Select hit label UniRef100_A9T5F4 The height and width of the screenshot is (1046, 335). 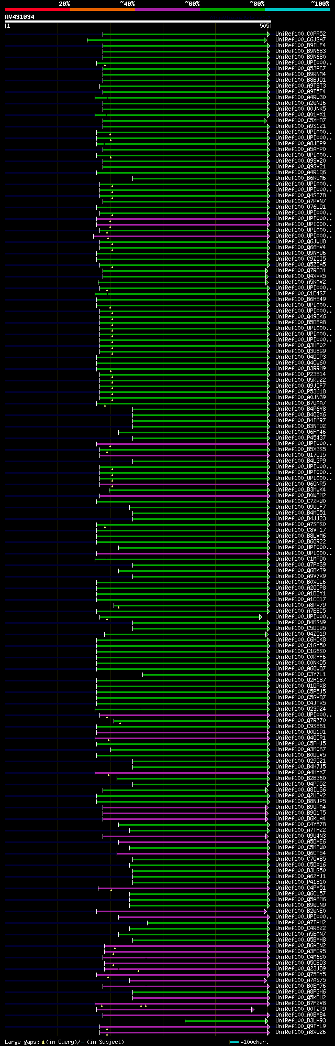tap(300, 92)
